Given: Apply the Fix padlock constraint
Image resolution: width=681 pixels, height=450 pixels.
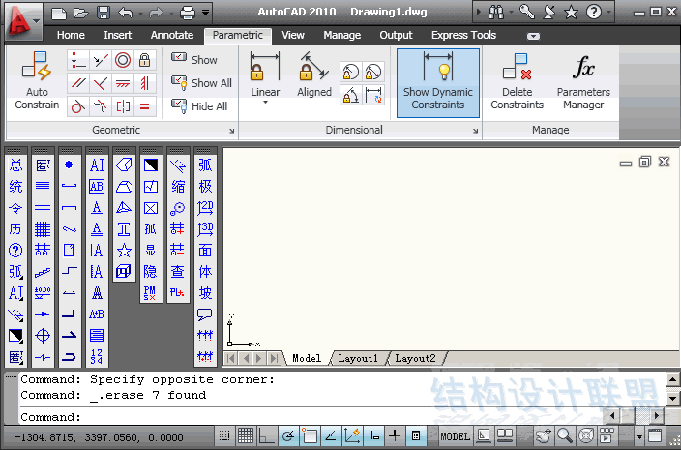Looking at the screenshot, I should tap(145, 60).
